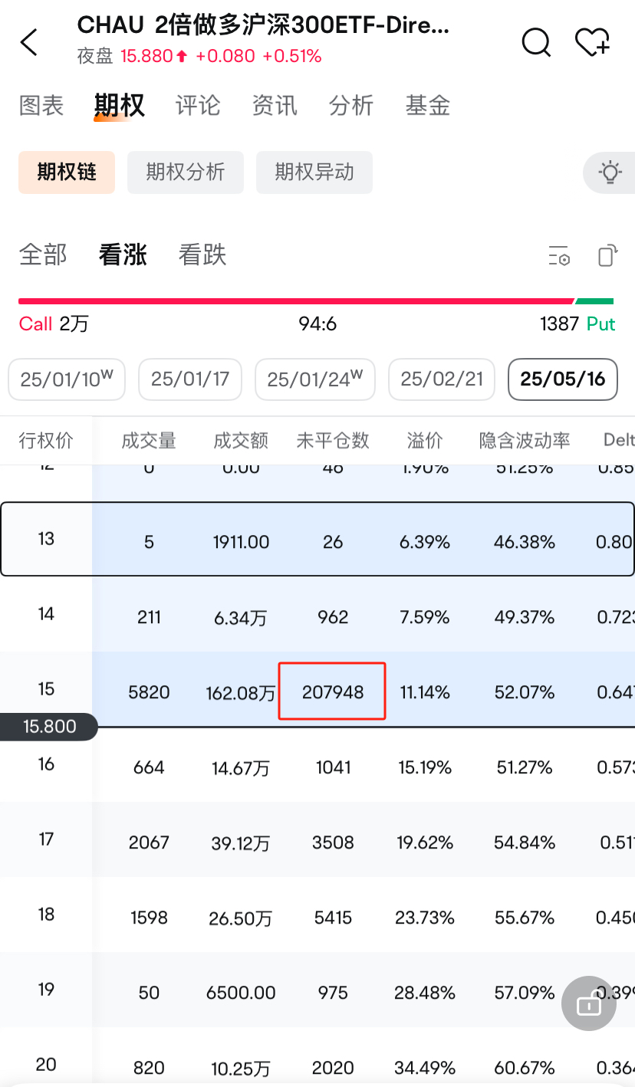Viewport: 635px width, 1087px height.
Task: Tap the lightbulb tips icon
Action: (x=610, y=172)
